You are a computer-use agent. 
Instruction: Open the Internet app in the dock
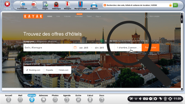32,98
